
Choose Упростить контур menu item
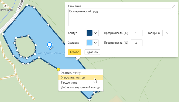coord(81,78)
